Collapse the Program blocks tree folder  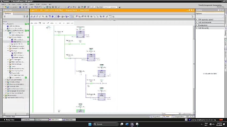click(x=8, y=37)
